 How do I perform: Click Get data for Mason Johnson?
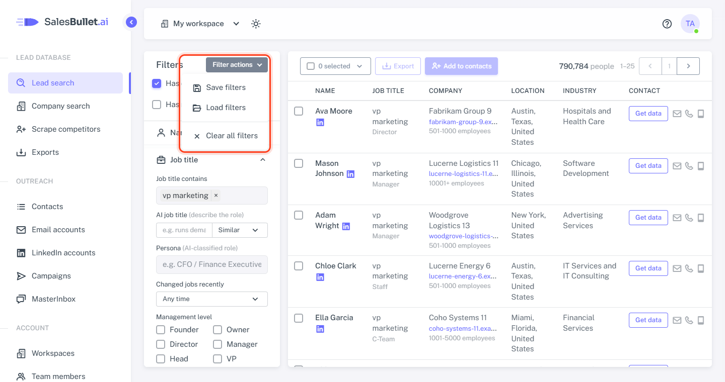(648, 166)
